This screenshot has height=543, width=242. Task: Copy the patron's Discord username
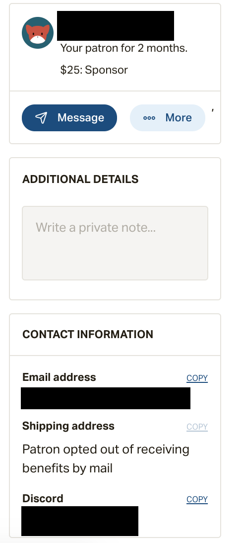tap(197, 499)
